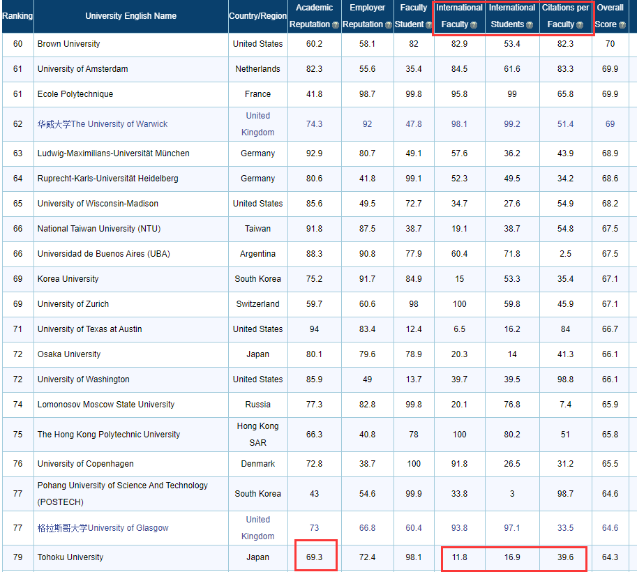Select The Hong Kong Polytechnic University cell
Image resolution: width=637 pixels, height=572 pixels.
click(130, 435)
